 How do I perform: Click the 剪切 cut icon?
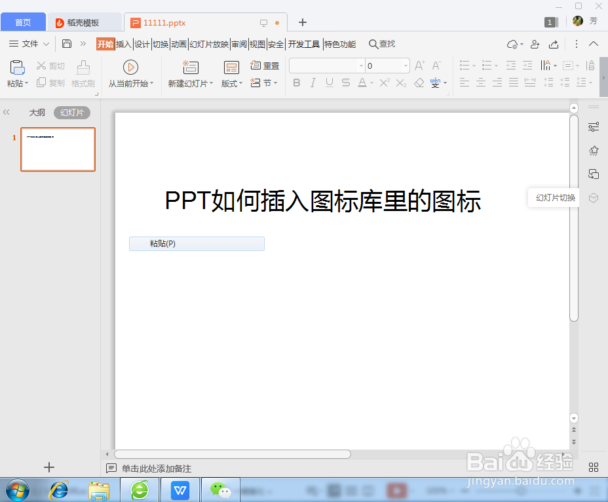click(50, 66)
